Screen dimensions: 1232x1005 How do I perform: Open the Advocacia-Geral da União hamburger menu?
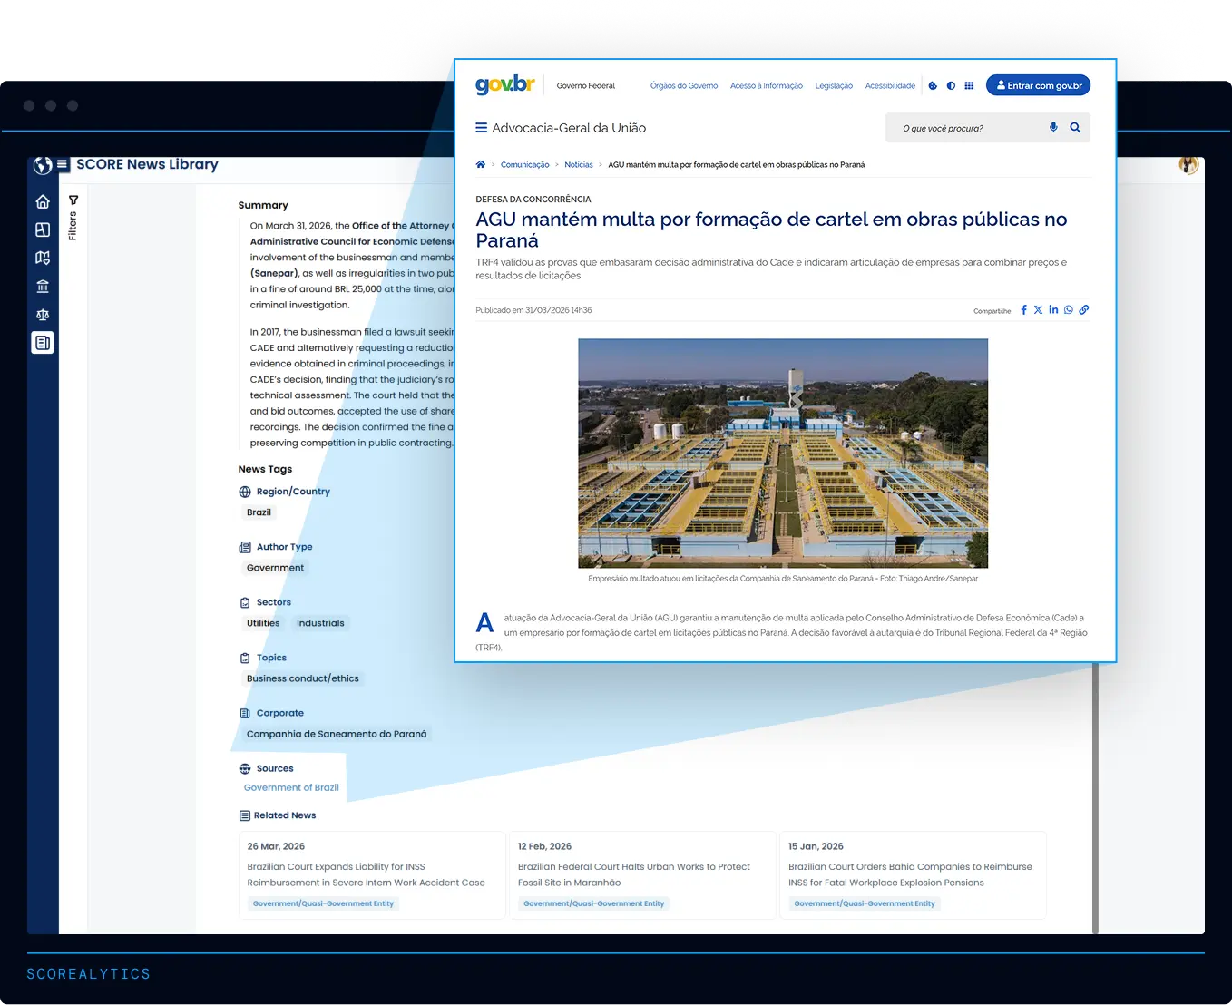[x=482, y=128]
